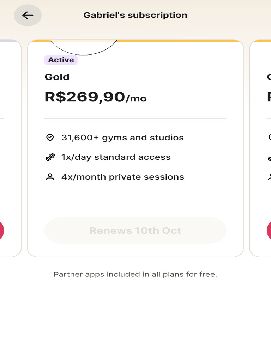The image size is (271, 362).
Task: Click the Partner apps included note
Action: coord(135,274)
